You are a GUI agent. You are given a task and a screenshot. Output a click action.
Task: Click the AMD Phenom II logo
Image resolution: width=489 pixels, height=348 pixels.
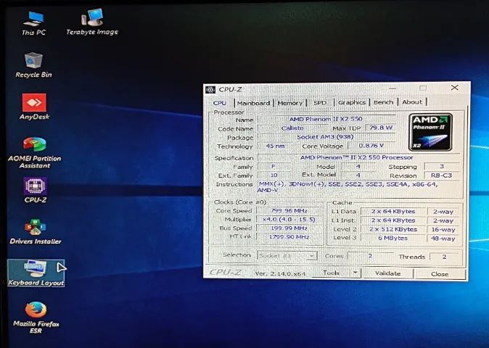(430, 132)
